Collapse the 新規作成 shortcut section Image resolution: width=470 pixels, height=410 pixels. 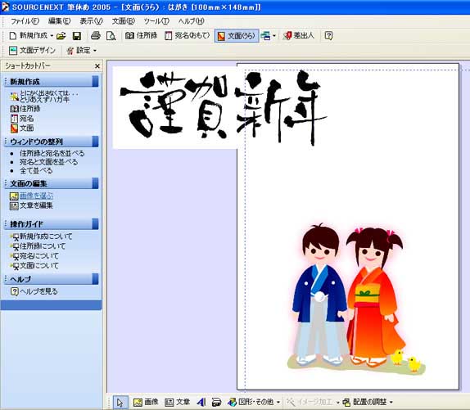[x=52, y=82]
